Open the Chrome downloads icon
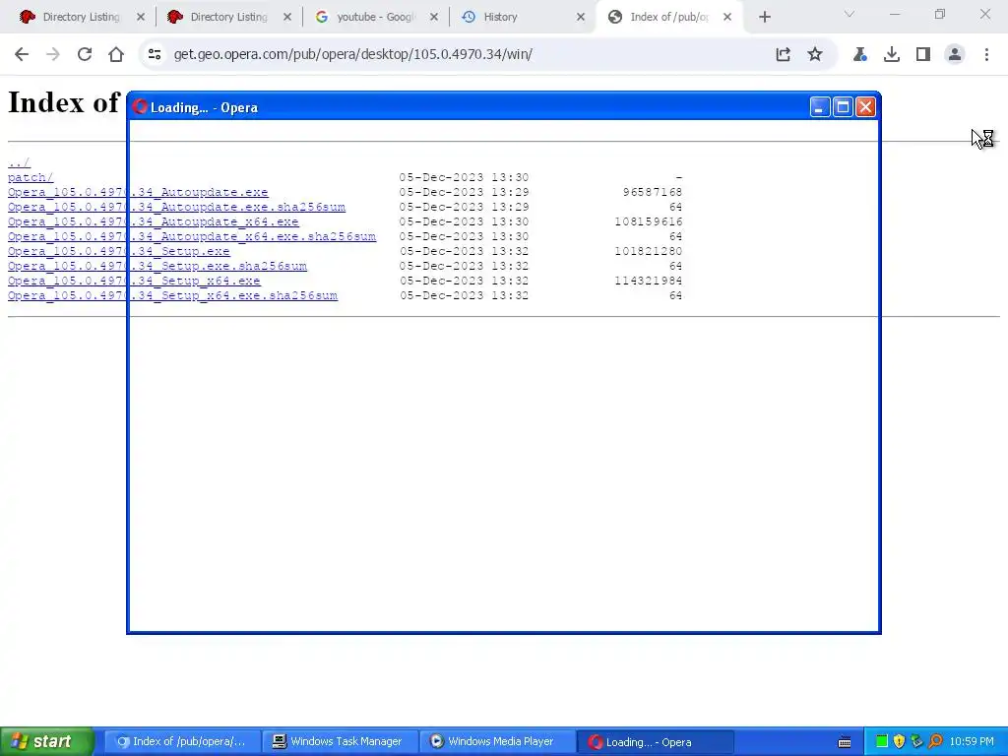This screenshot has height=756, width=1008. coord(892,55)
